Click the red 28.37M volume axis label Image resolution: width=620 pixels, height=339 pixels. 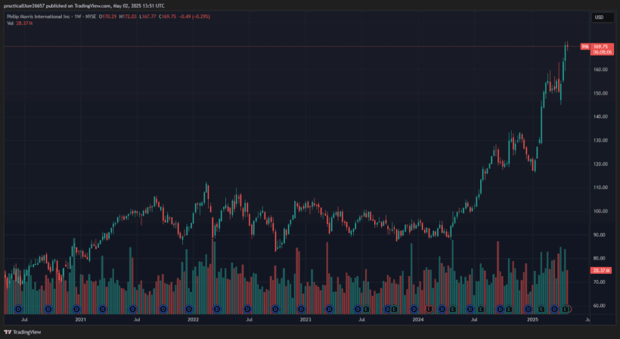pos(600,270)
